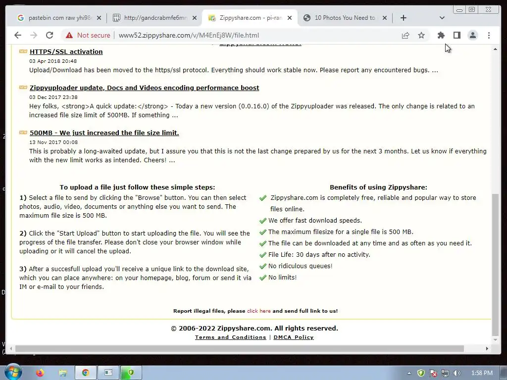Open a new browser tab
Screen dimensions: 507x380
point(403,18)
